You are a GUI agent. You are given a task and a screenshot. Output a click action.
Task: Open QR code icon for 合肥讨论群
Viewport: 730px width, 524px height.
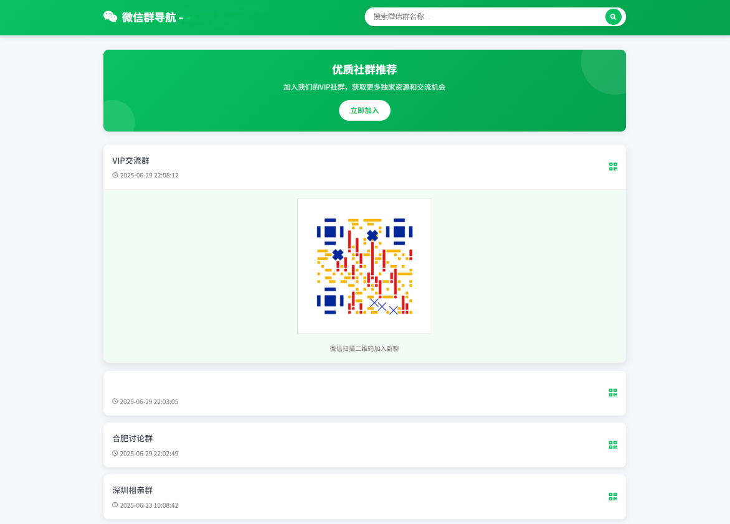click(x=613, y=445)
